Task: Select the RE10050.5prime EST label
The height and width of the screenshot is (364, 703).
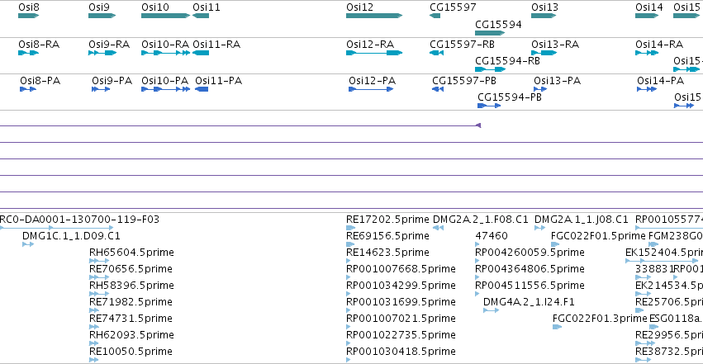Action: (131, 352)
